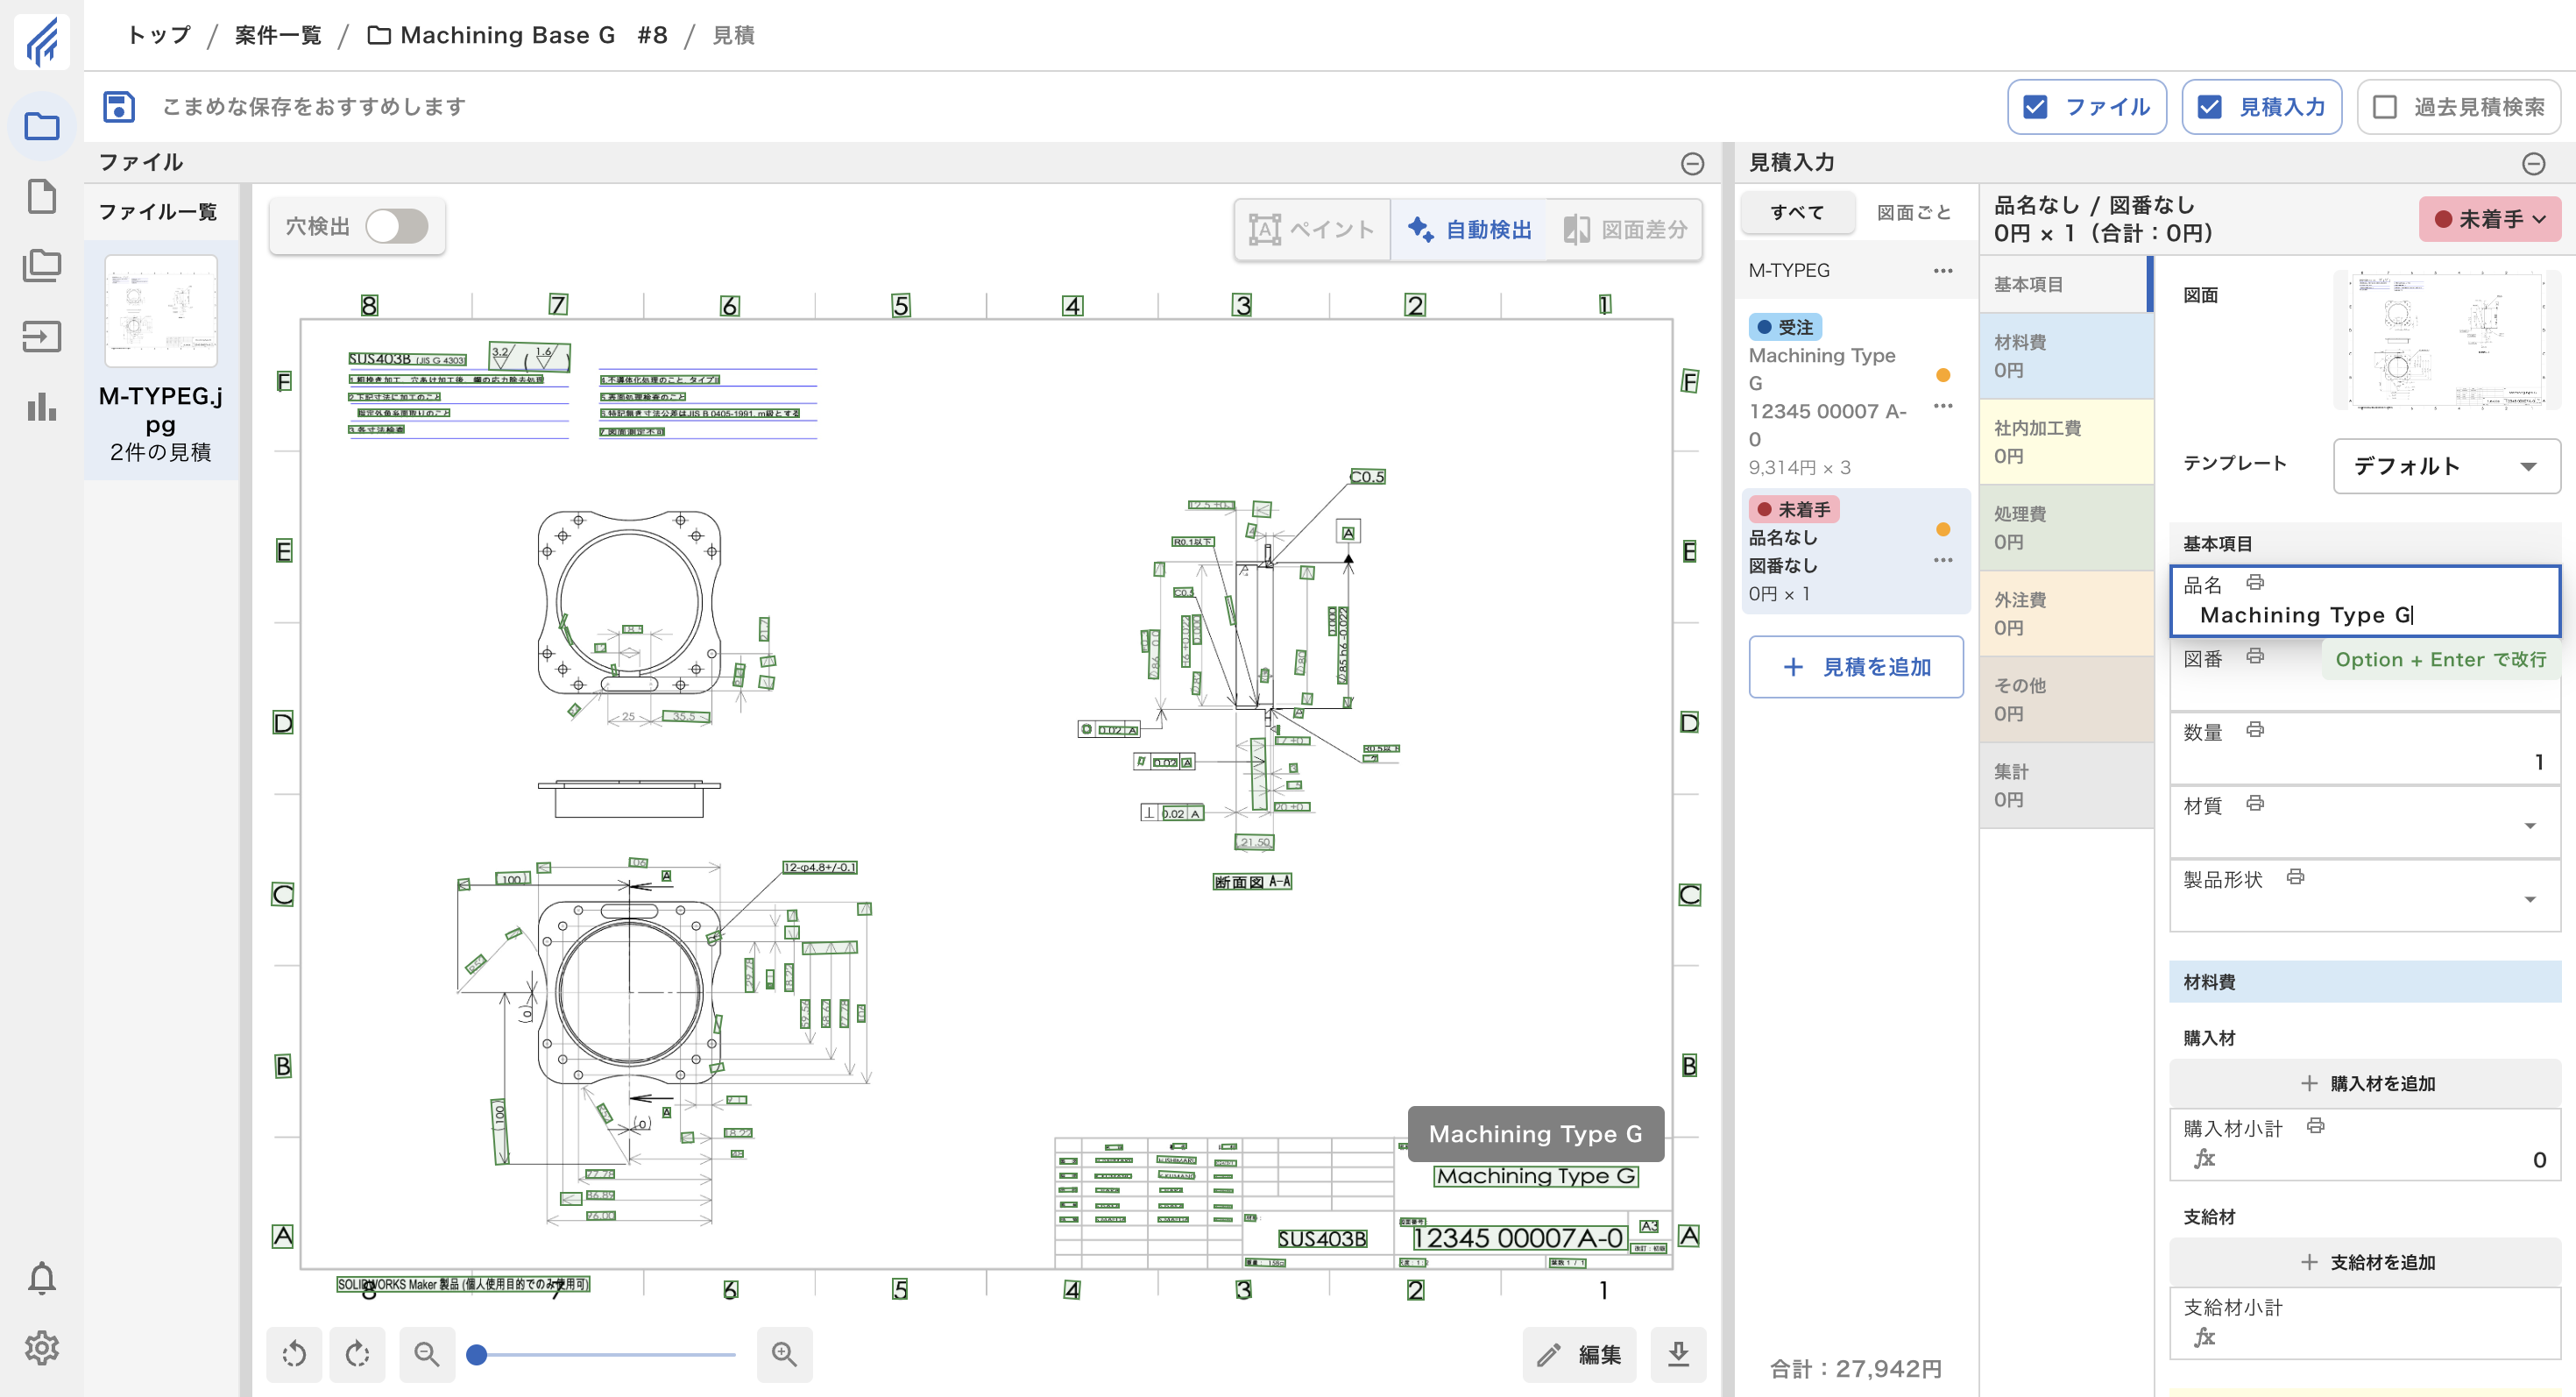Open the import arrow icon in the sidebar
Viewport: 2576px width, 1397px height.
click(x=42, y=337)
